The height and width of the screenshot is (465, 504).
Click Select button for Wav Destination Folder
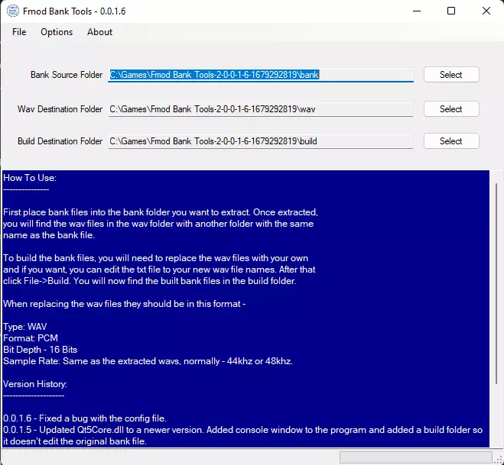tap(451, 109)
